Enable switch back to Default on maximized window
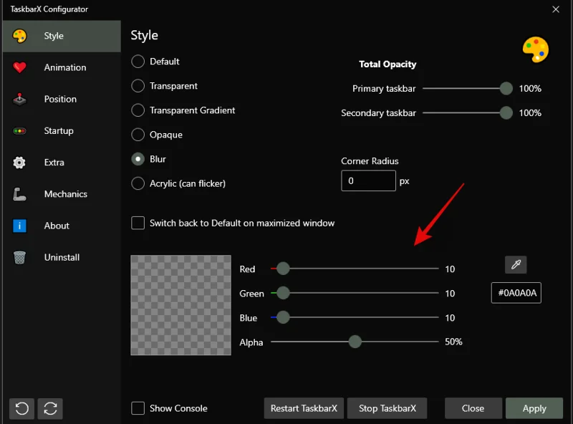This screenshot has height=424, width=573. click(138, 223)
